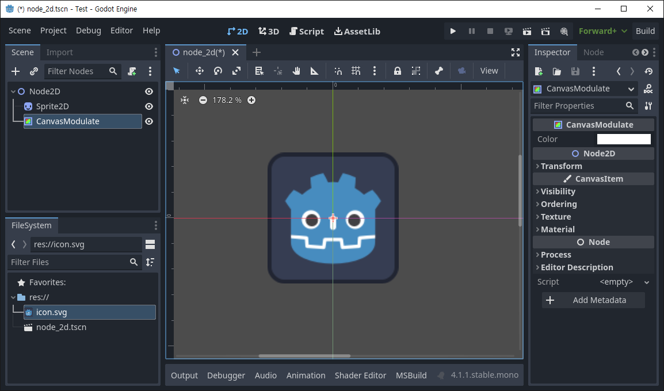Open the Scene menu
The width and height of the screenshot is (664, 391).
point(20,30)
